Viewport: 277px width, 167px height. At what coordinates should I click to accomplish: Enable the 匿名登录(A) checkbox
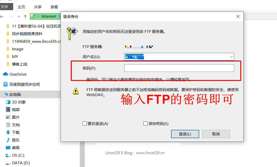(x=85, y=123)
